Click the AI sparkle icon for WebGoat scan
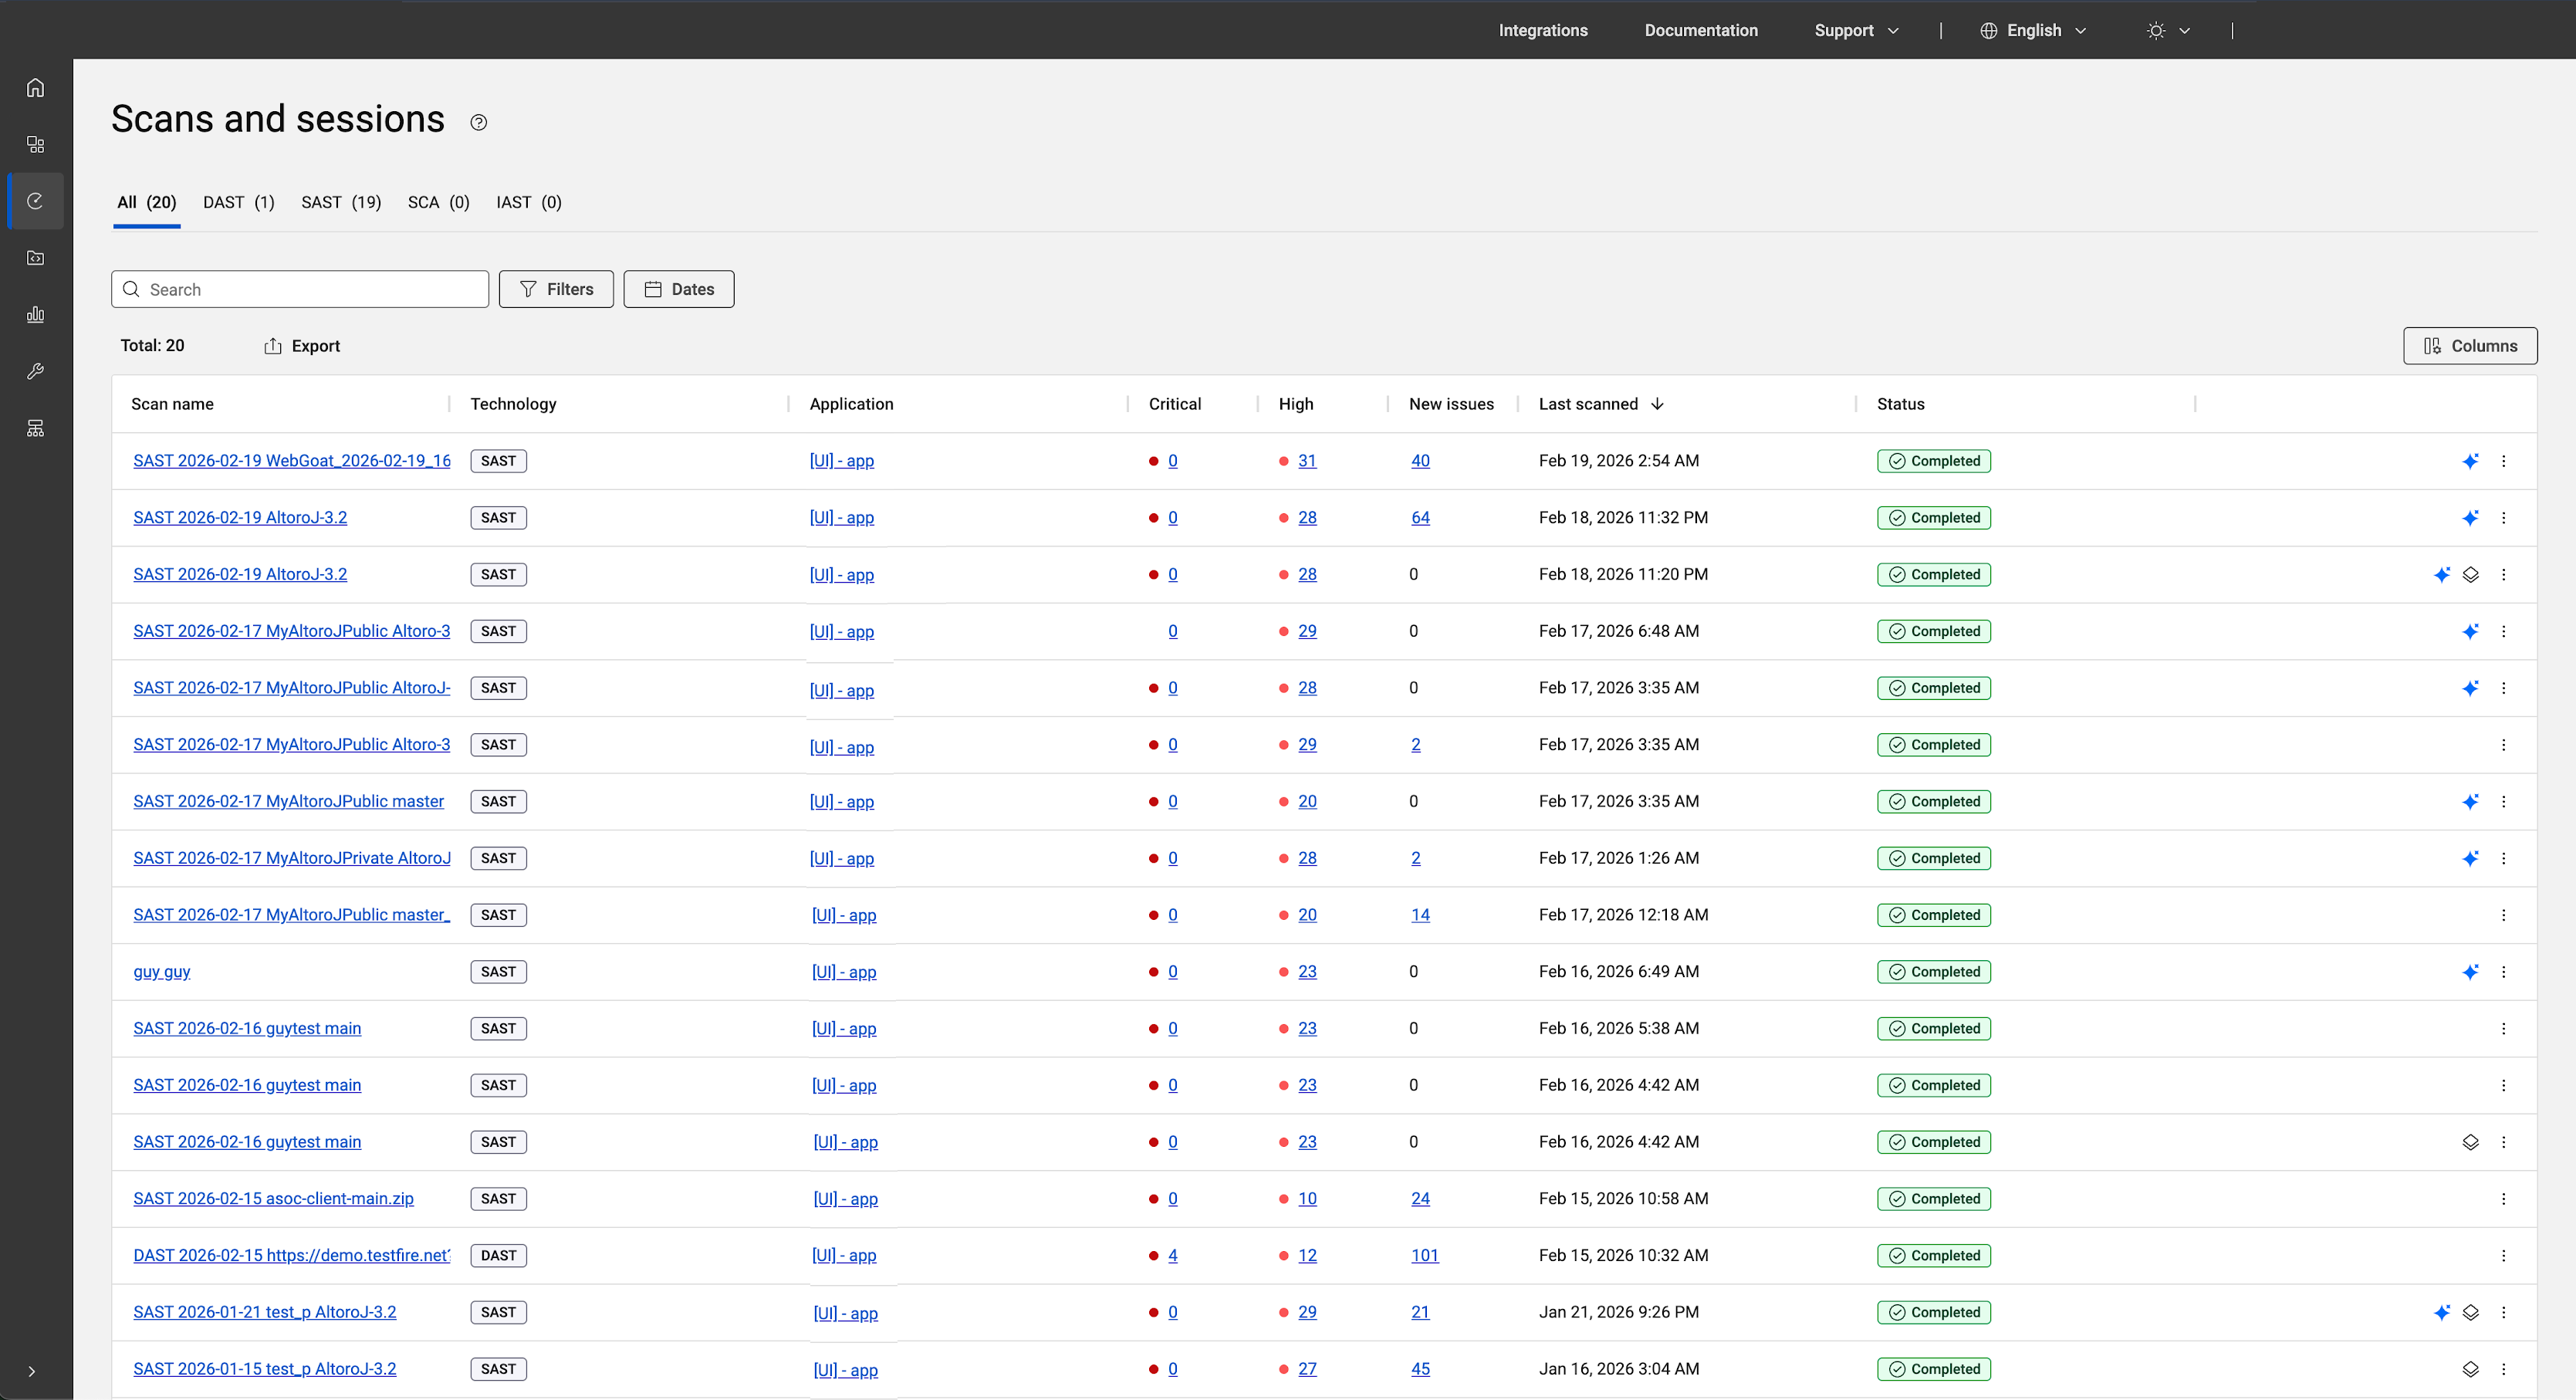The height and width of the screenshot is (1400, 2576). [2470, 461]
